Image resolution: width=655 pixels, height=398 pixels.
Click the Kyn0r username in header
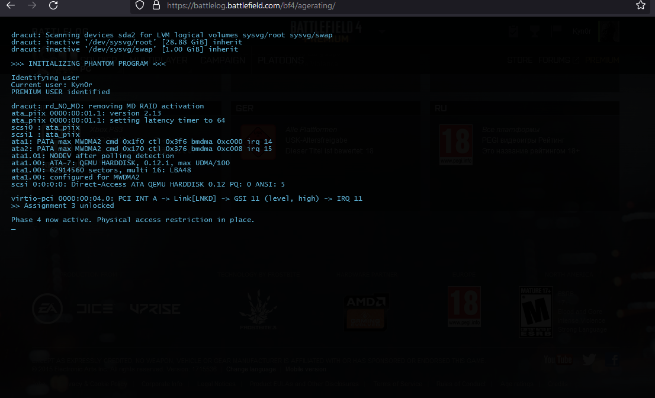tap(582, 31)
